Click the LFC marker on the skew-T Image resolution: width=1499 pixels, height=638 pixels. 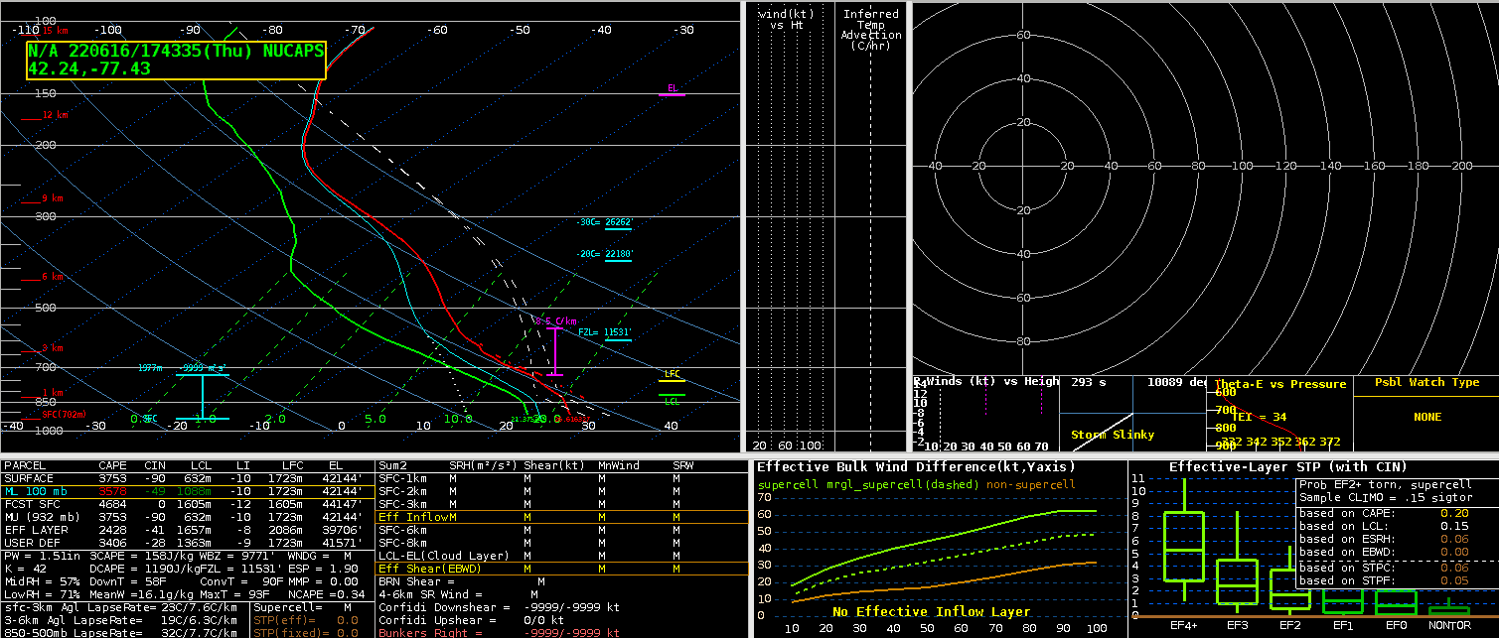[673, 375]
